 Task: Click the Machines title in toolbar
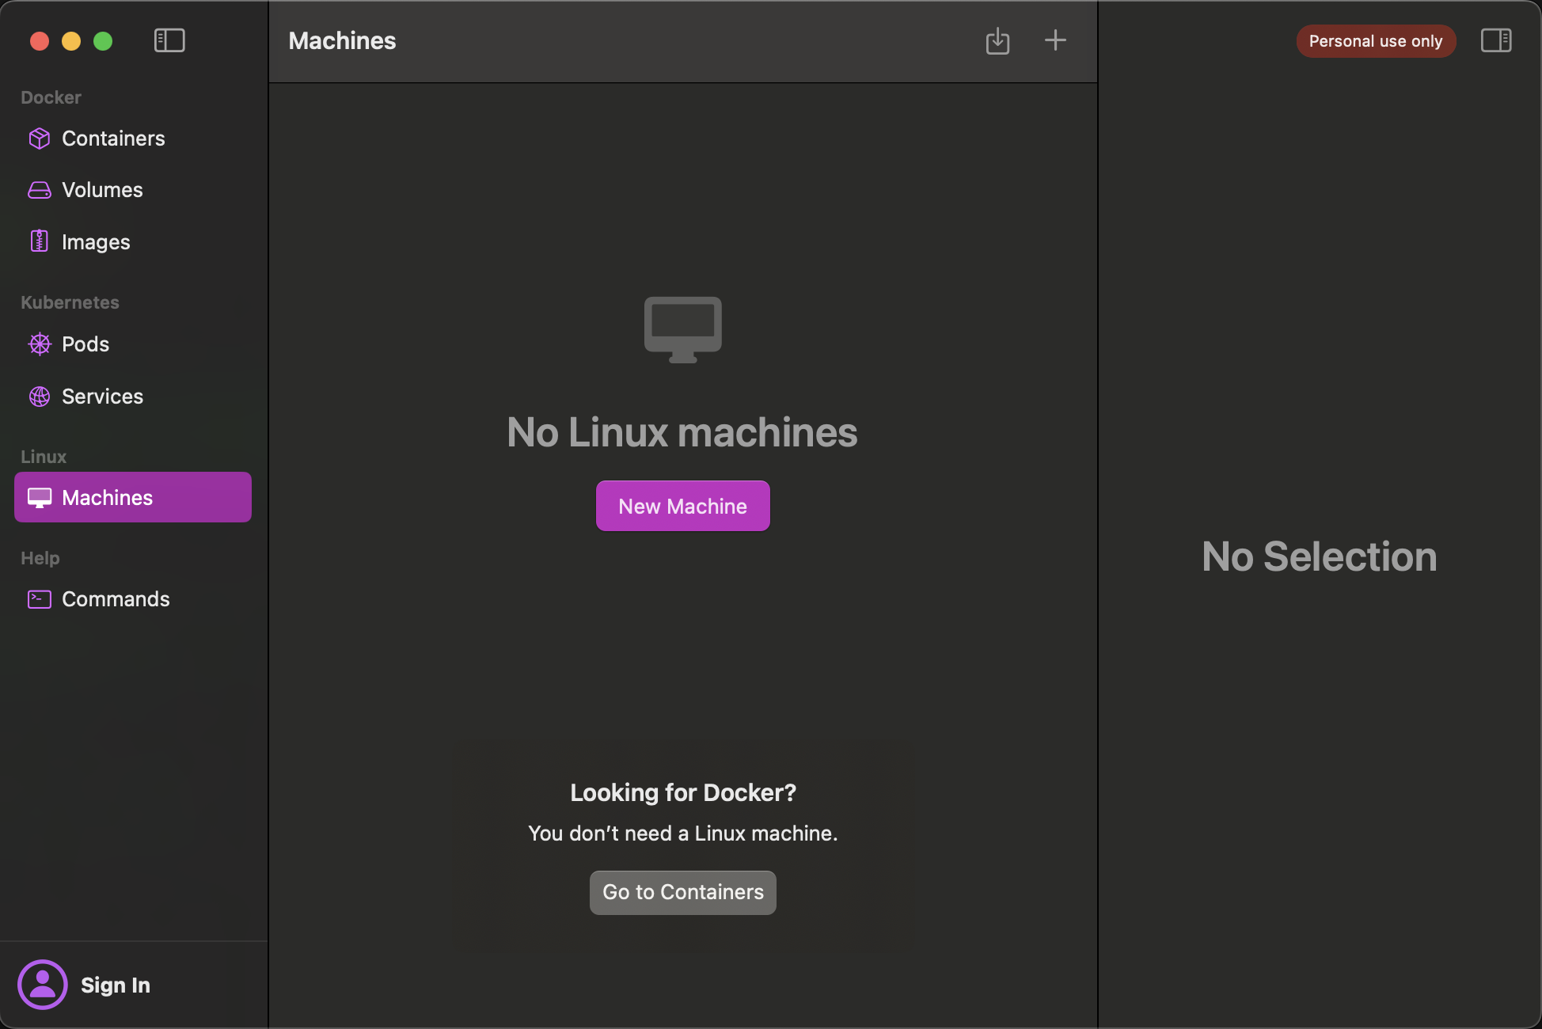(x=342, y=40)
